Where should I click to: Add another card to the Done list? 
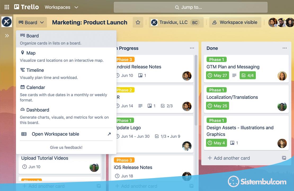click(x=229, y=158)
